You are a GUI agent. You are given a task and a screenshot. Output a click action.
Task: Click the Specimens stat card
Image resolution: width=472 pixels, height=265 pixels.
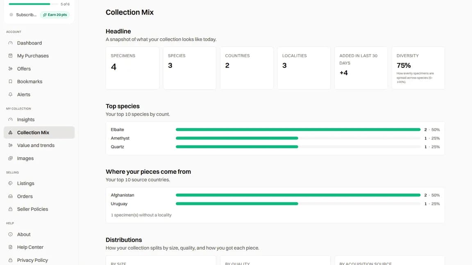pyautogui.click(x=132, y=68)
